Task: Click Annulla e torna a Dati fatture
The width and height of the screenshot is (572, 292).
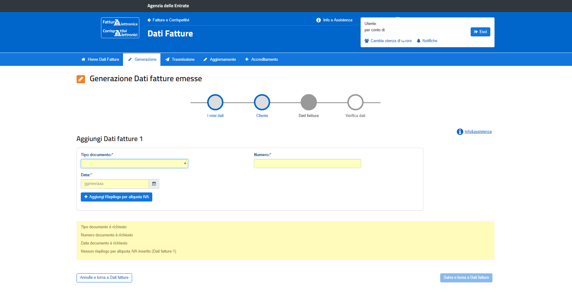Action: [104, 278]
